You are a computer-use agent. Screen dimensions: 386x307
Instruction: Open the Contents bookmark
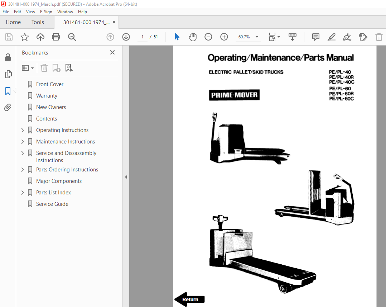point(47,119)
